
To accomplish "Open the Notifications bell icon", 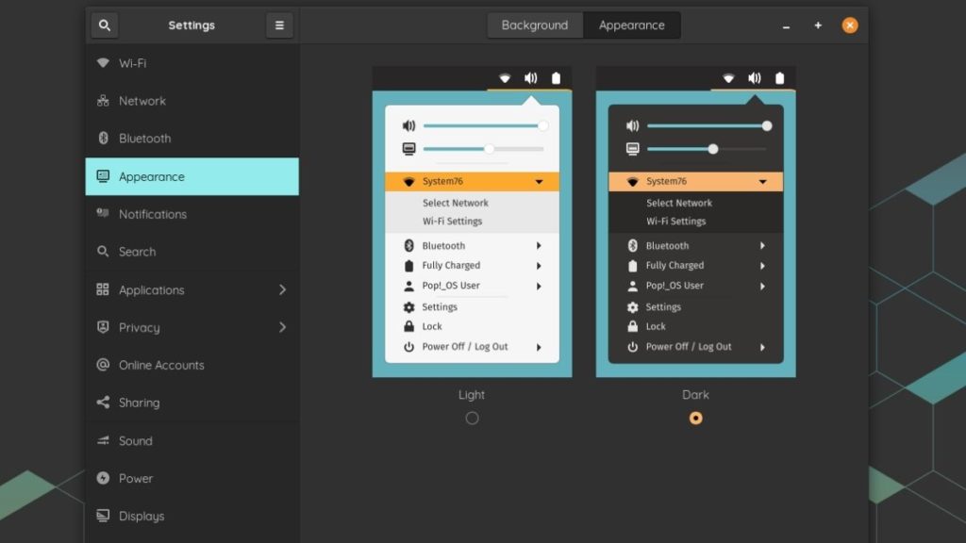I will click(x=104, y=214).
